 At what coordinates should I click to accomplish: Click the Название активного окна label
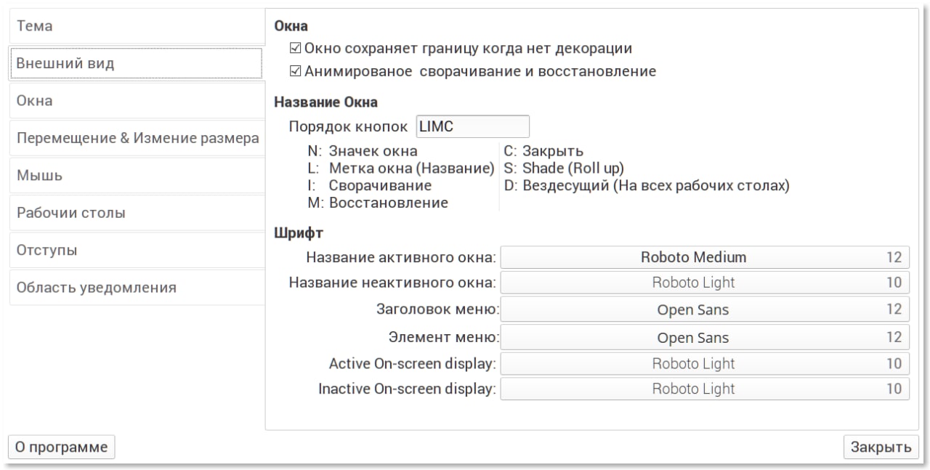(400, 257)
